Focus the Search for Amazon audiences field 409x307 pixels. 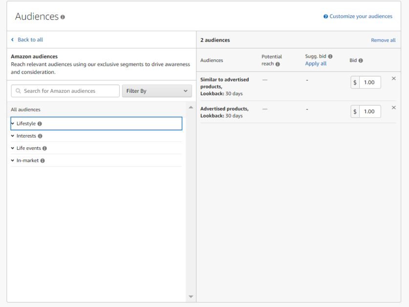tap(65, 91)
